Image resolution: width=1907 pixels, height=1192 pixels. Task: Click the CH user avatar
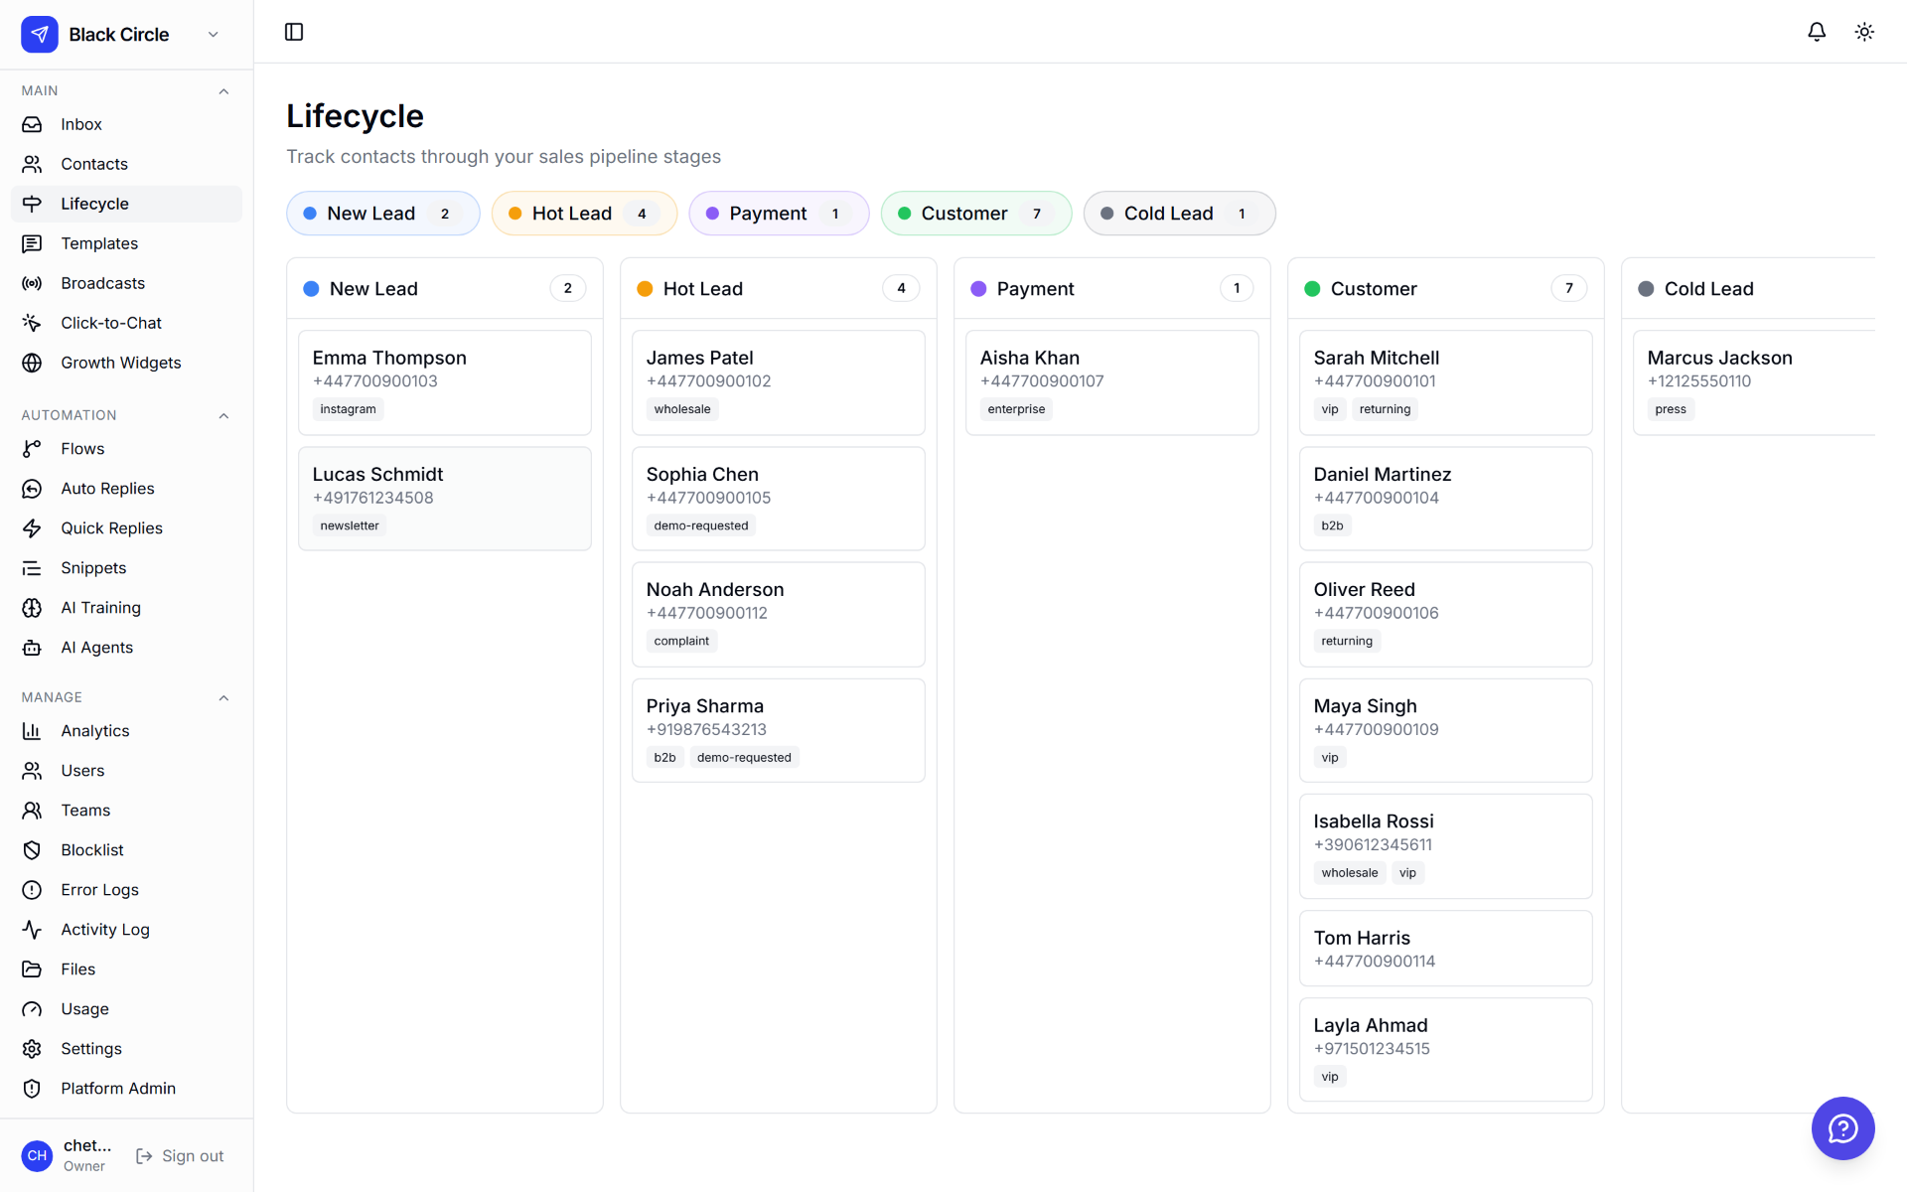(x=37, y=1155)
